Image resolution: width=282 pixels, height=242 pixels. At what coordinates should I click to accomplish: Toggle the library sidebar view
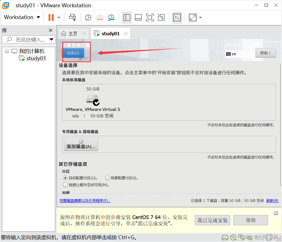coord(127,17)
